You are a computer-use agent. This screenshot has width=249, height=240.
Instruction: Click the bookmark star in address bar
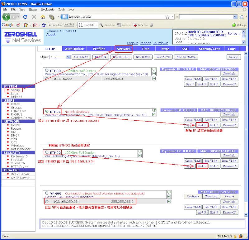pyautogui.click(x=168, y=17)
